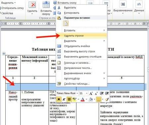Screen dimensions: 149x125
Task: Click the highlighted empty table row's first cell
Action: (13, 87)
